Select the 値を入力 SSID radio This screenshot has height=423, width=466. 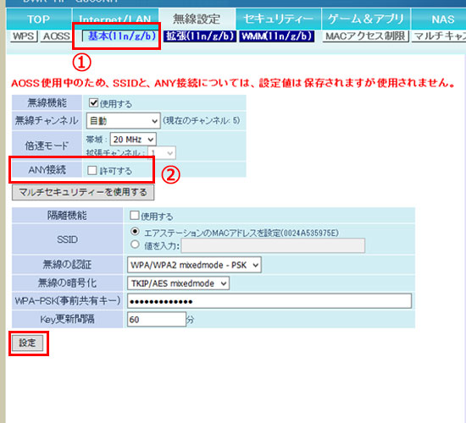[x=135, y=244]
